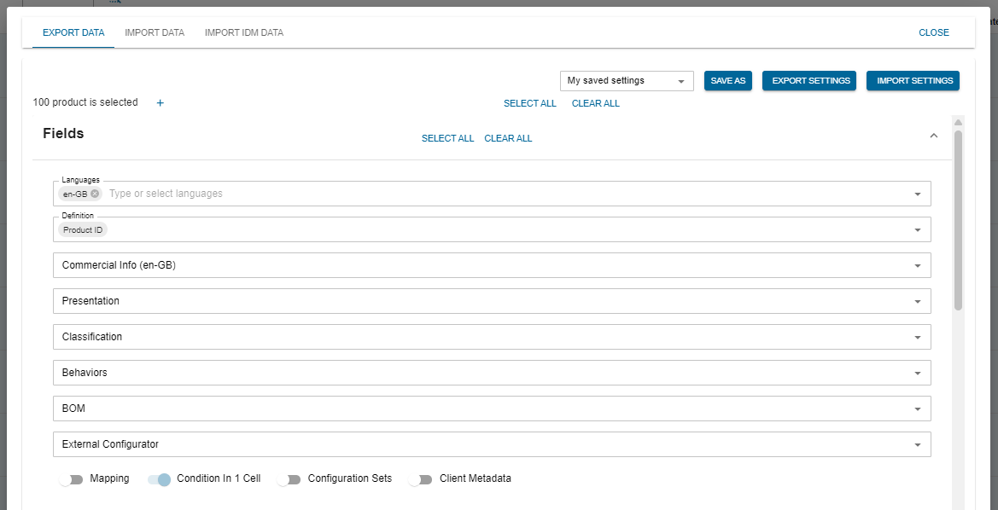Viewport: 998px width, 510px height.
Task: Click Clear All in Fields header
Action: click(508, 138)
